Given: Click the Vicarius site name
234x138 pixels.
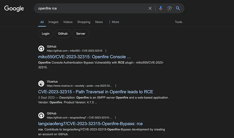Looking at the screenshot, I should [x=52, y=82].
